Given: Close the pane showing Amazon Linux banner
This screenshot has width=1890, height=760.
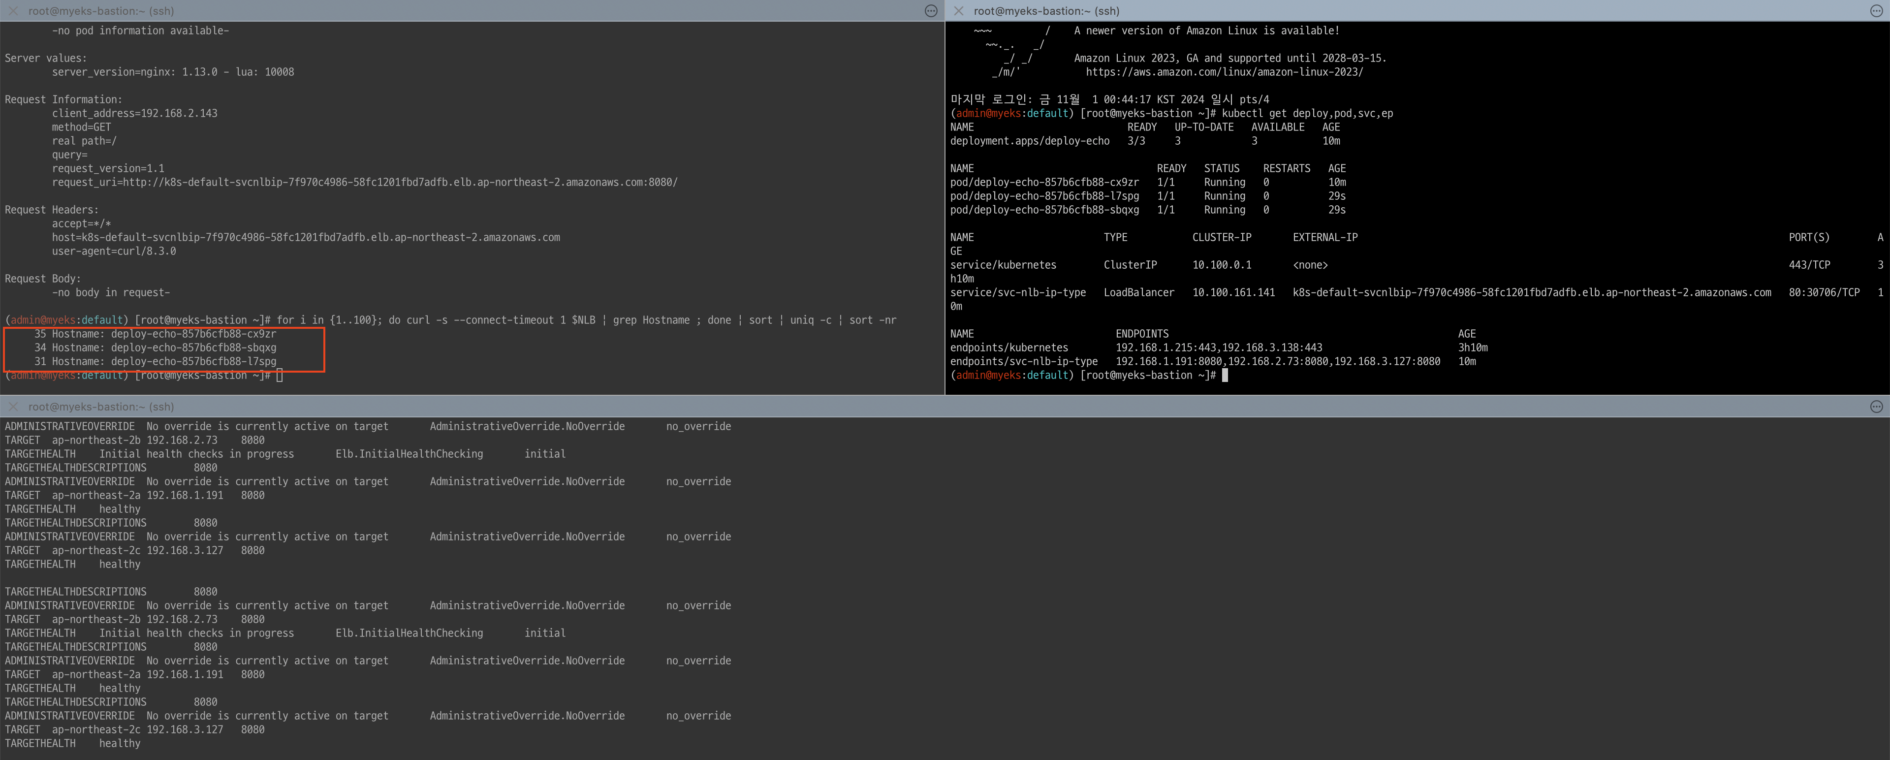Looking at the screenshot, I should click(x=958, y=11).
